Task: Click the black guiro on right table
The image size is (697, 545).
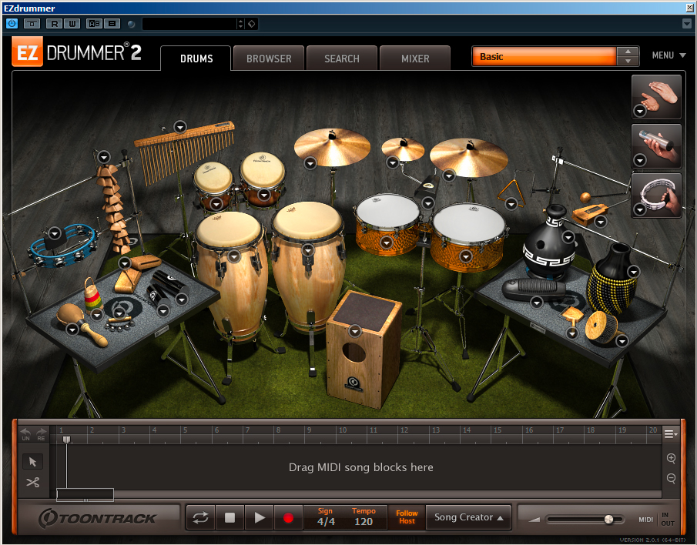Action: 534,289
